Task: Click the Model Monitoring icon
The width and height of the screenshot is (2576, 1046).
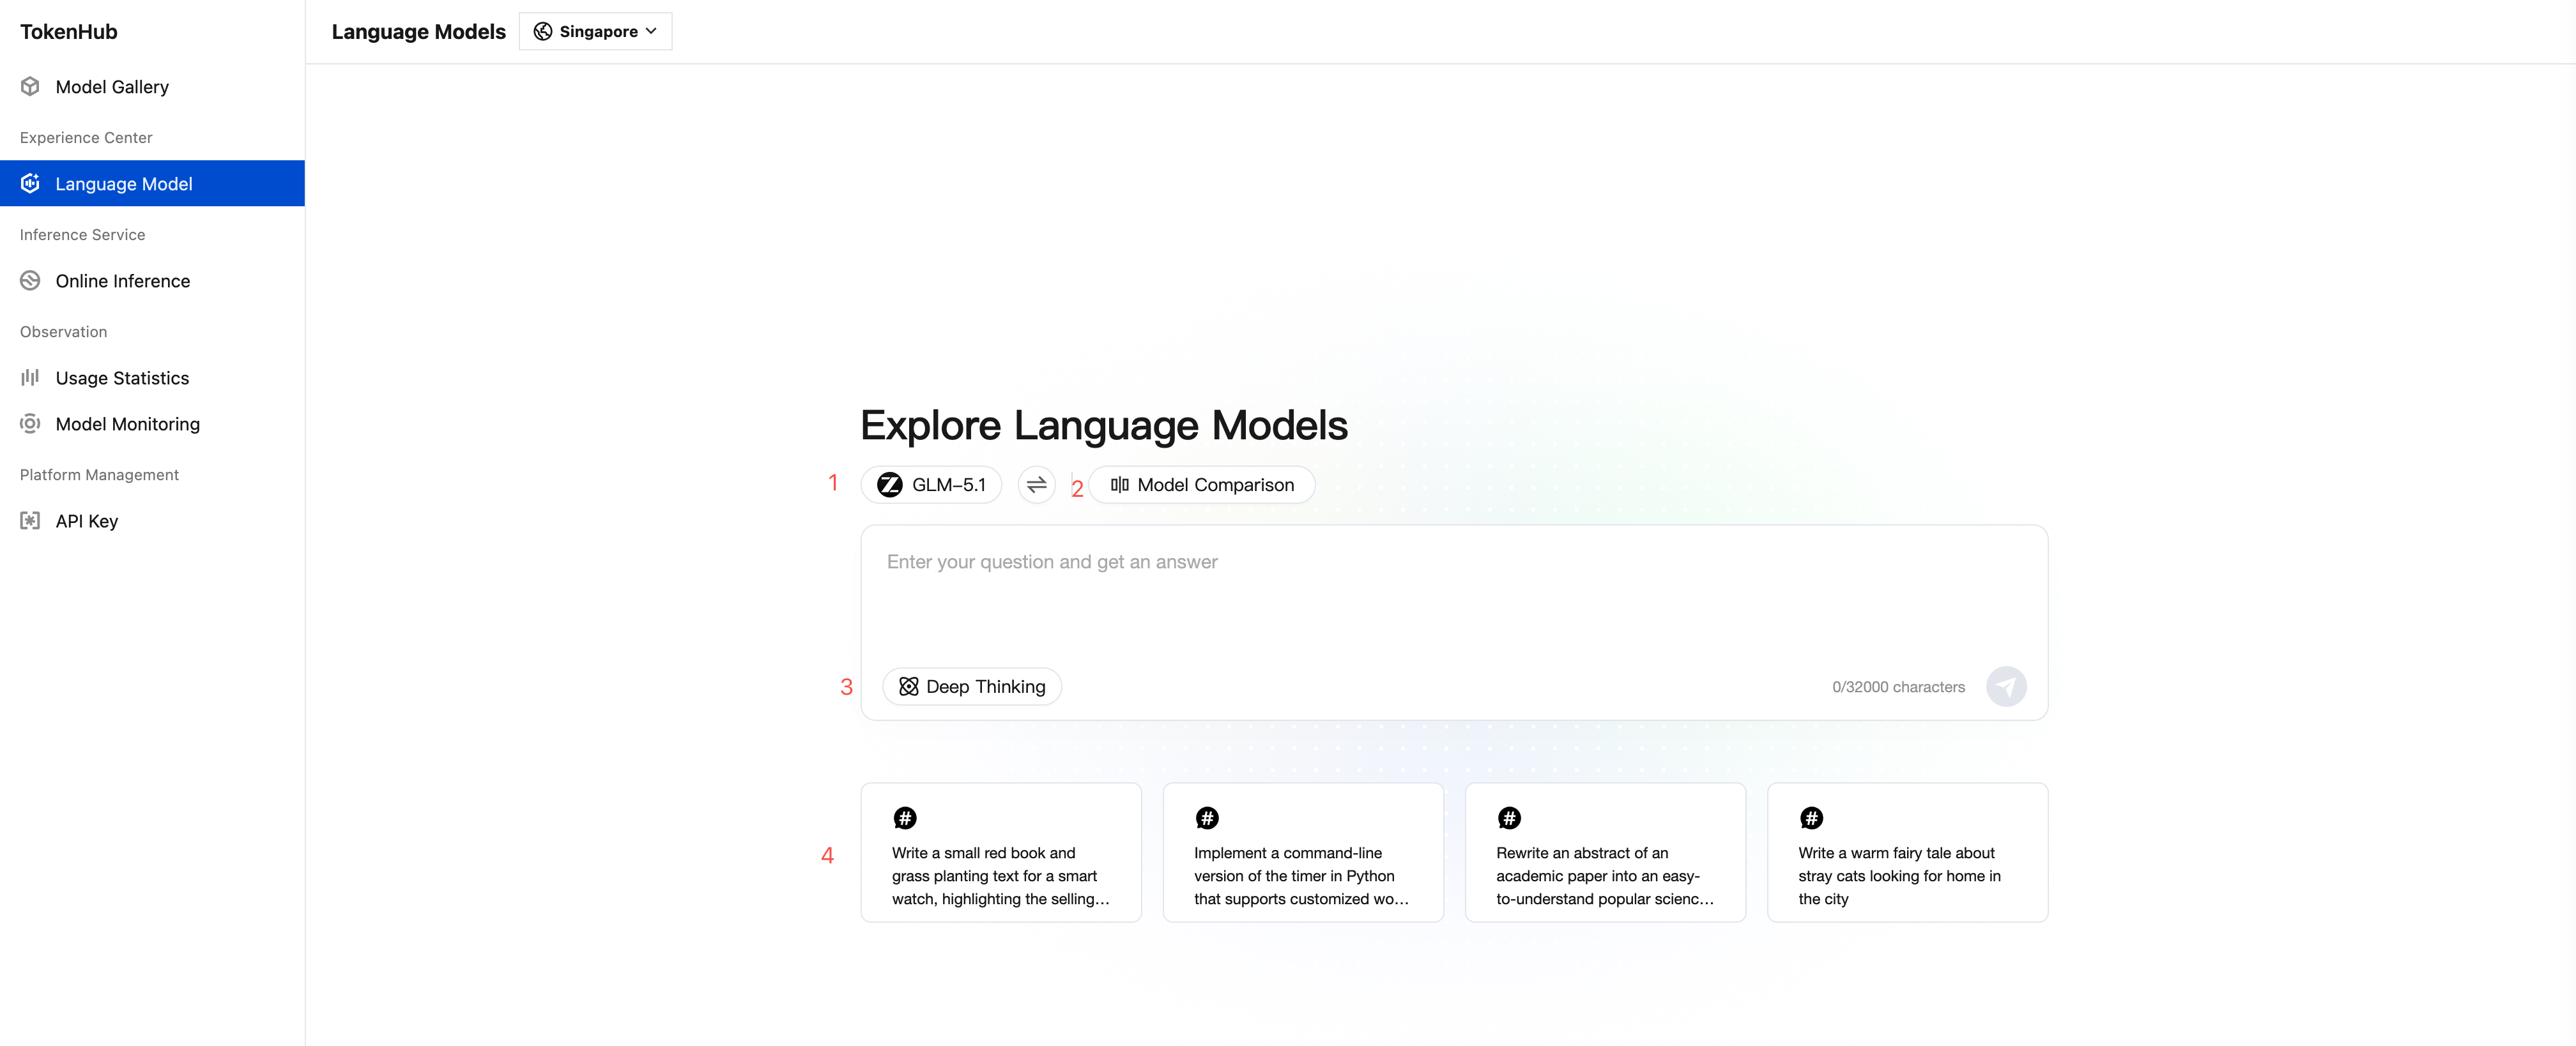Action: pyautogui.click(x=30, y=424)
